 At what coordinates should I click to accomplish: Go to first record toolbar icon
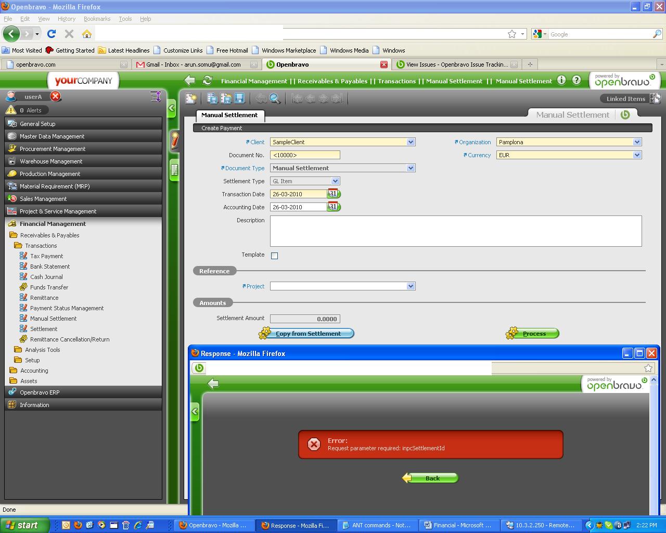point(297,98)
